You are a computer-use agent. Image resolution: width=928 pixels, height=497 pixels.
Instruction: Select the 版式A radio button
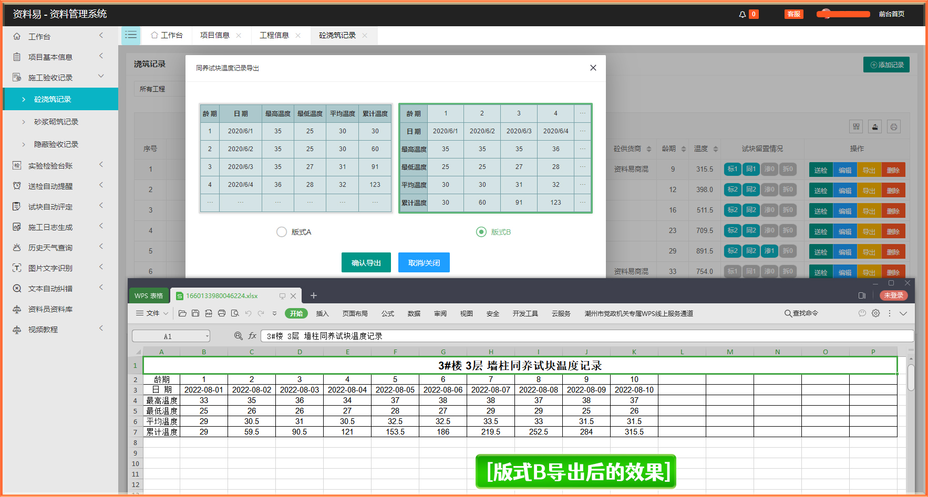coord(282,232)
